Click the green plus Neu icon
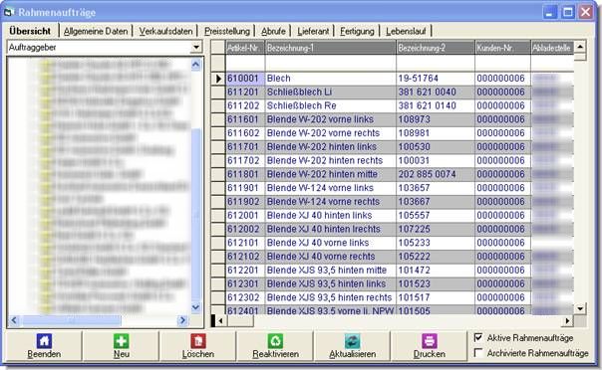Image resolution: width=602 pixels, height=370 pixels. [122, 340]
